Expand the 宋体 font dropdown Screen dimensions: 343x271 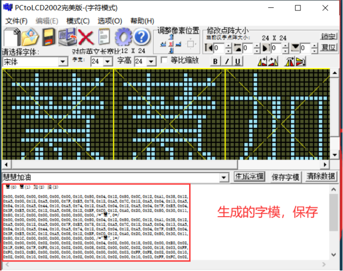[63, 62]
